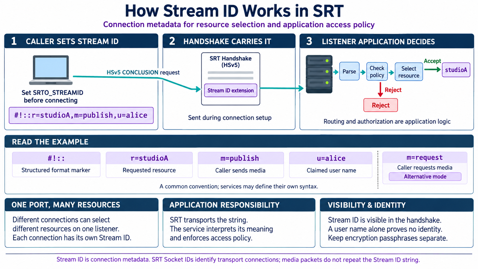Click the red Reject outcome box
Image resolution: width=478 pixels, height=269 pixels.
coord(381,105)
